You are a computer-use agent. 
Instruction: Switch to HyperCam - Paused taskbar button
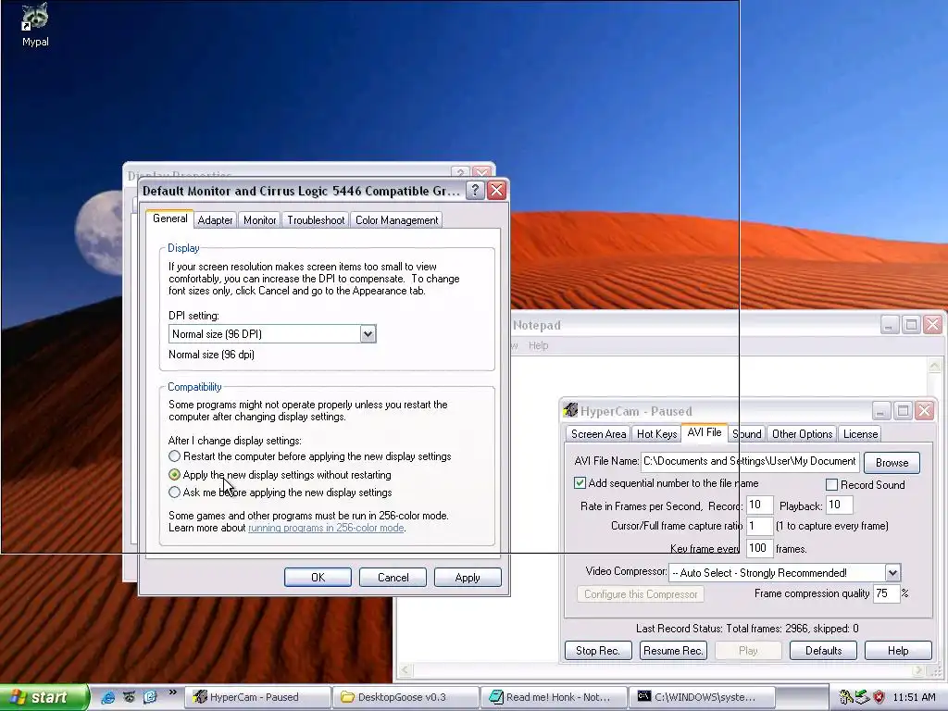tap(257, 697)
